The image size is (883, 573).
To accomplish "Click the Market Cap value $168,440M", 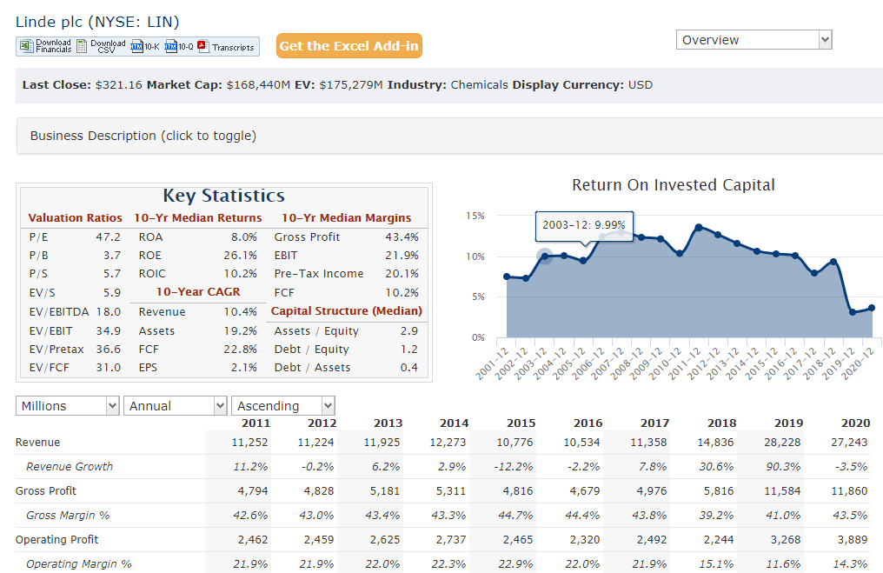I will [x=258, y=85].
